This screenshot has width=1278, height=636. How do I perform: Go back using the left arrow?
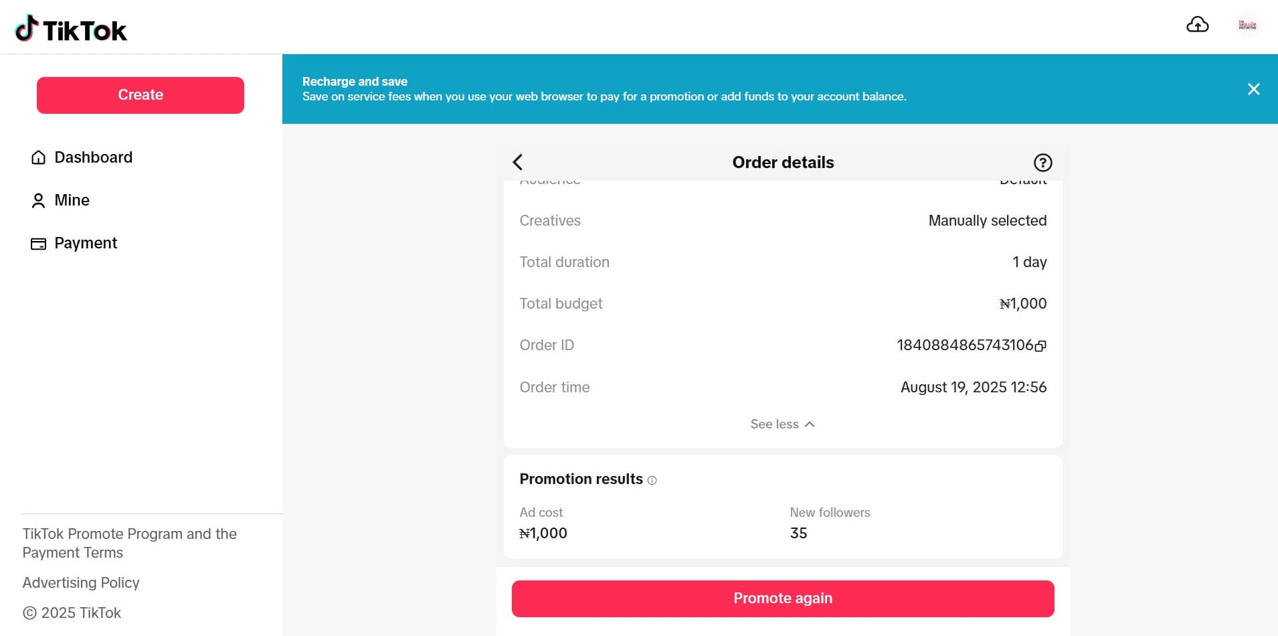pos(518,162)
